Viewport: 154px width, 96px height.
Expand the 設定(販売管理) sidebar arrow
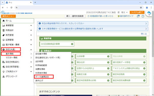point(31,67)
